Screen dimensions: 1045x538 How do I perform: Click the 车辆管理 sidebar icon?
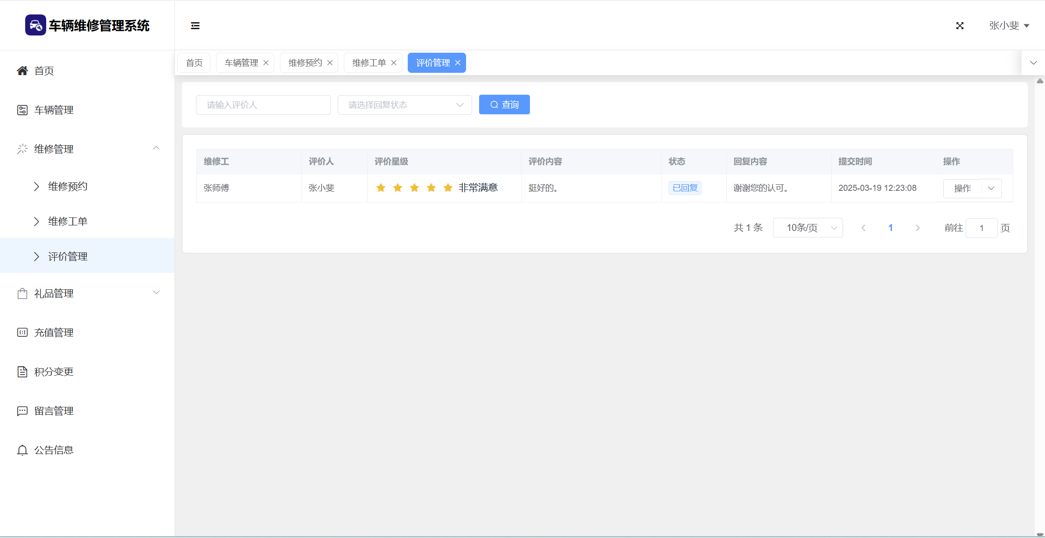coord(22,110)
